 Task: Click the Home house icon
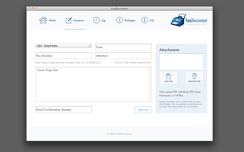coord(43,20)
